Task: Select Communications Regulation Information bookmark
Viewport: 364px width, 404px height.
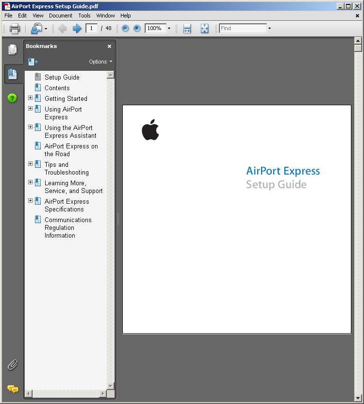Action: click(x=68, y=227)
